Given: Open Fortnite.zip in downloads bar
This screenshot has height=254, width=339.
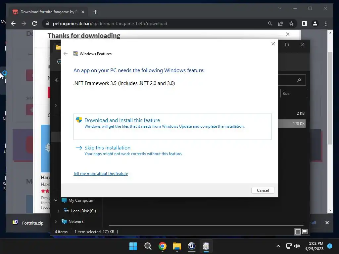Looking at the screenshot, I should [x=28, y=223].
